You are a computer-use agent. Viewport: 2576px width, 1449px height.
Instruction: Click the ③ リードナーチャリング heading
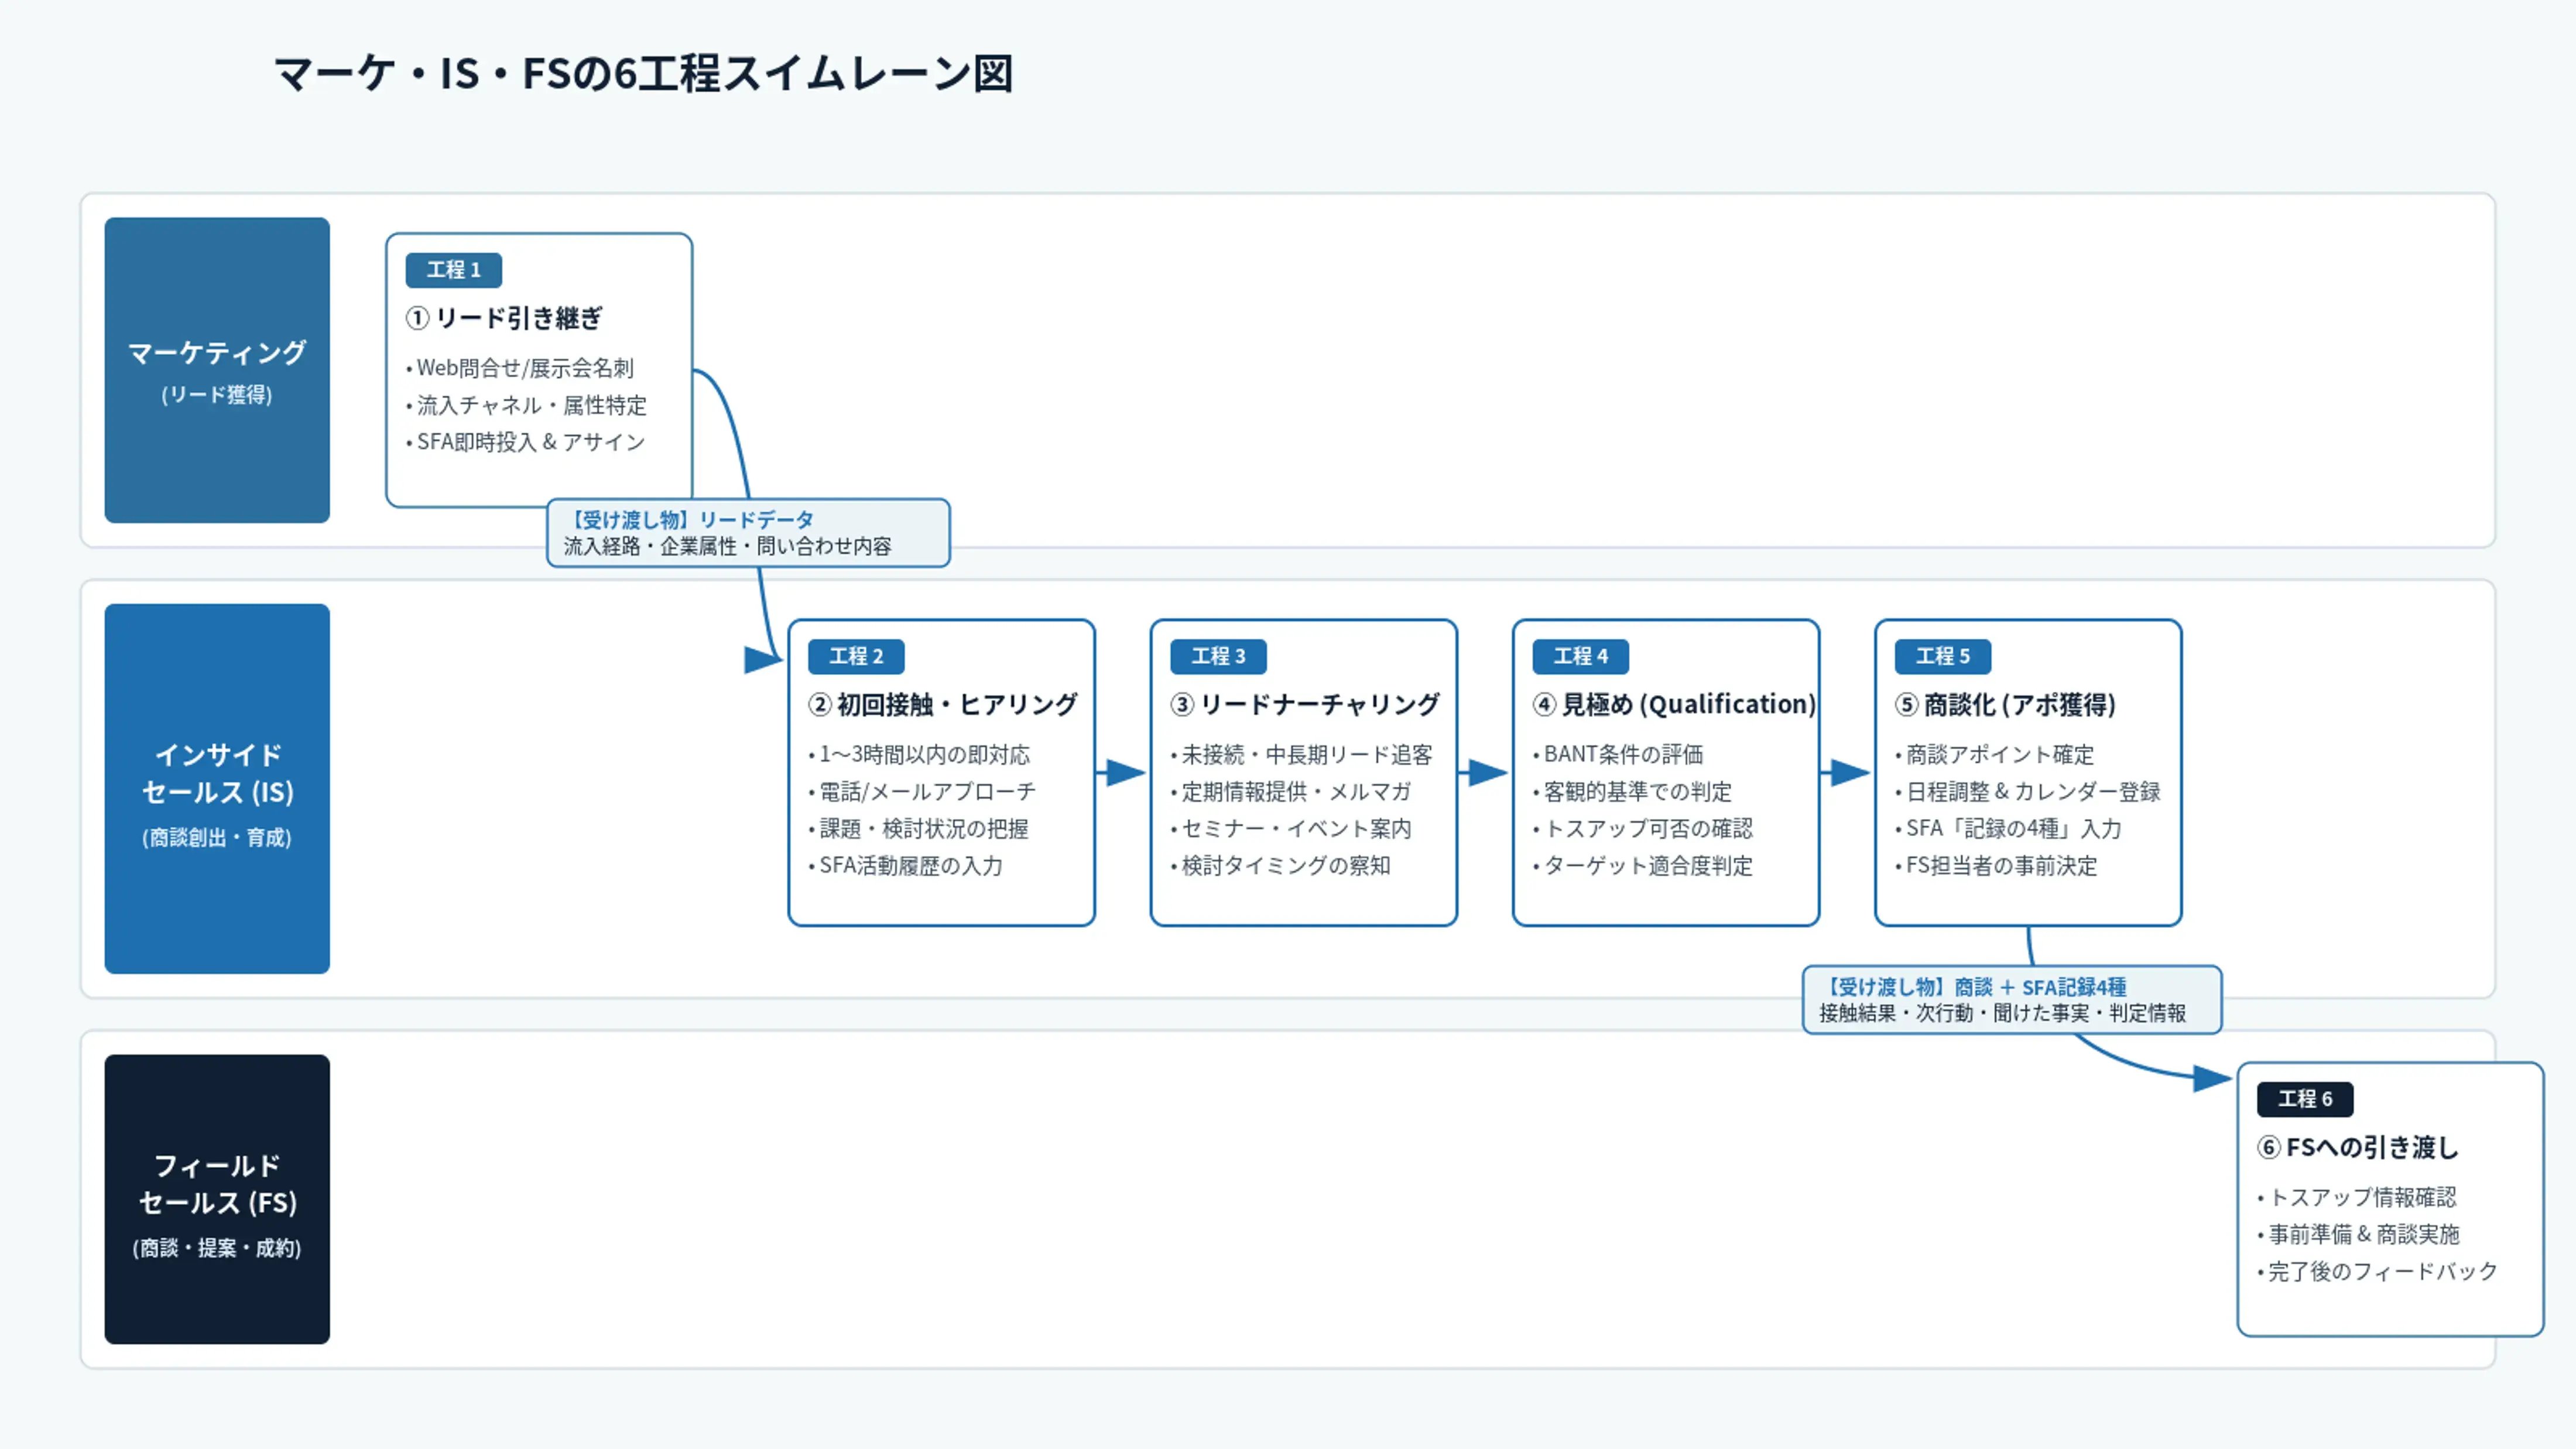[1305, 704]
